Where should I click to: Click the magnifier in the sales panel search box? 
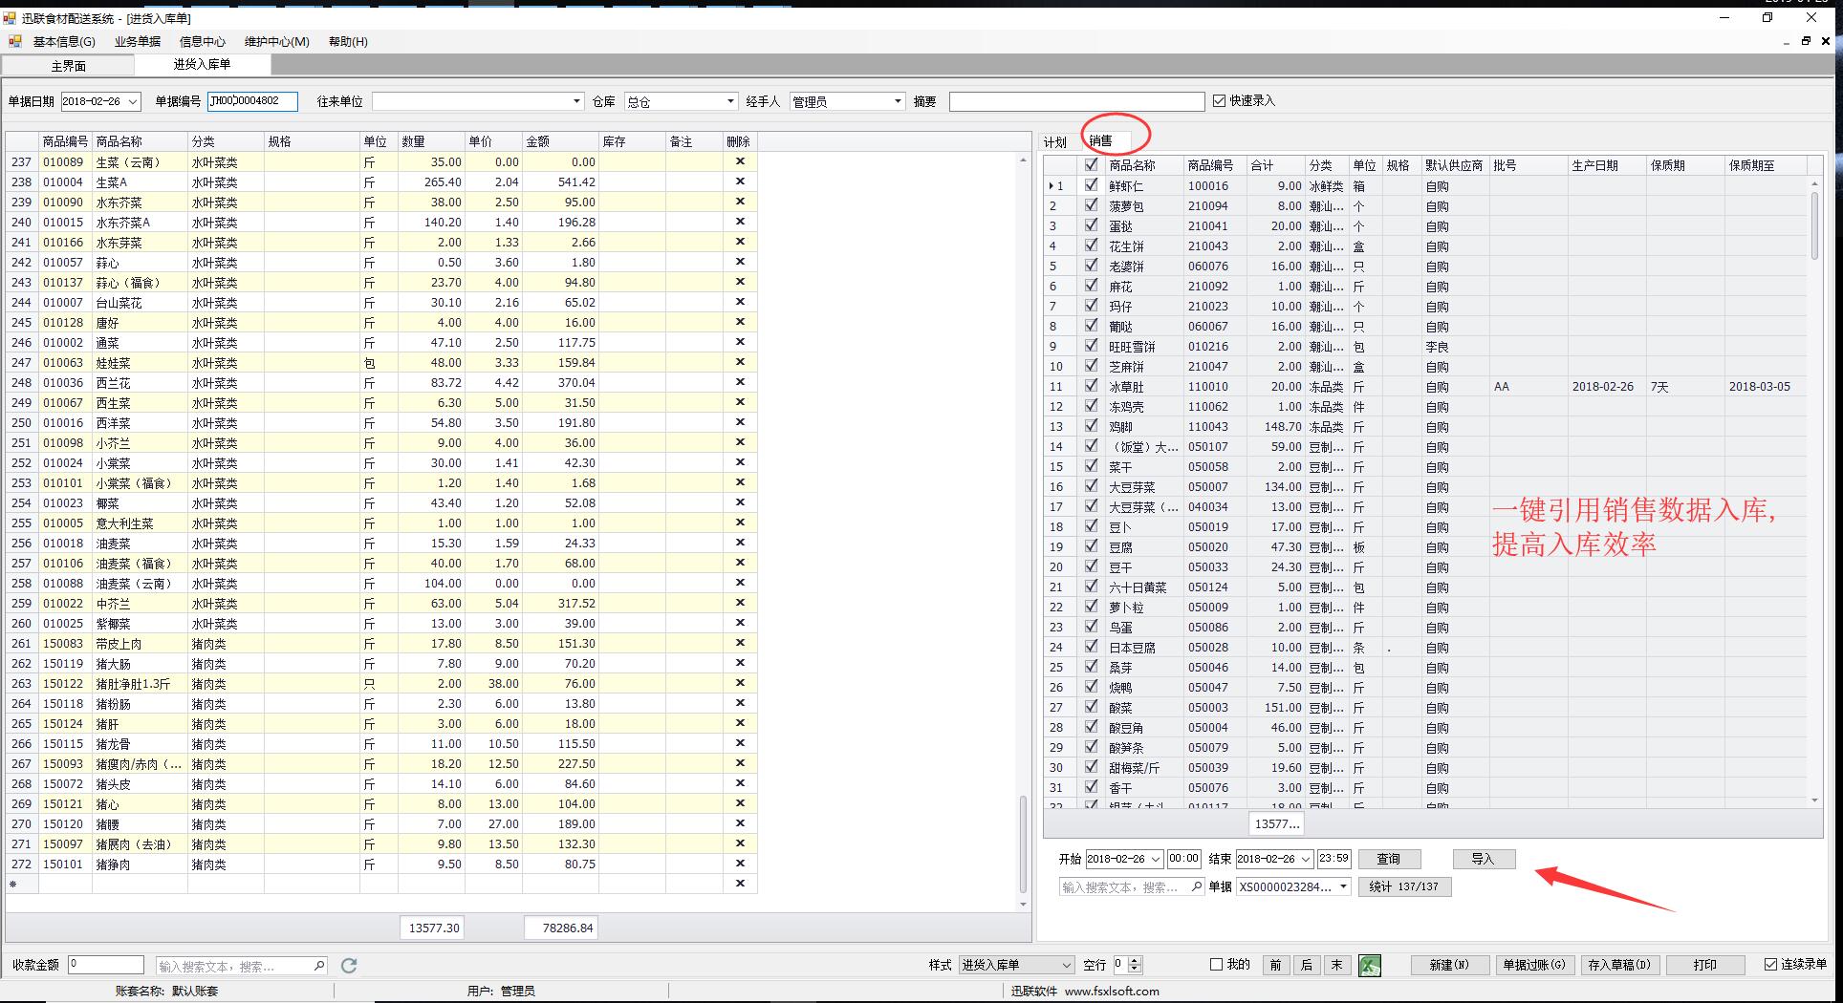coord(1196,886)
